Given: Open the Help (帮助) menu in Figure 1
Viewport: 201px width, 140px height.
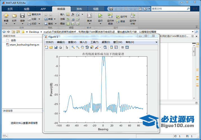Looking at the screenshot, I should click(x=130, y=42).
